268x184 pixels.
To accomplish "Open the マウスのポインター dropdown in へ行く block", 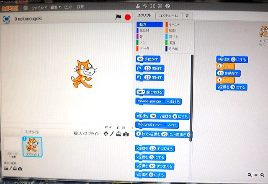I will [165, 125].
